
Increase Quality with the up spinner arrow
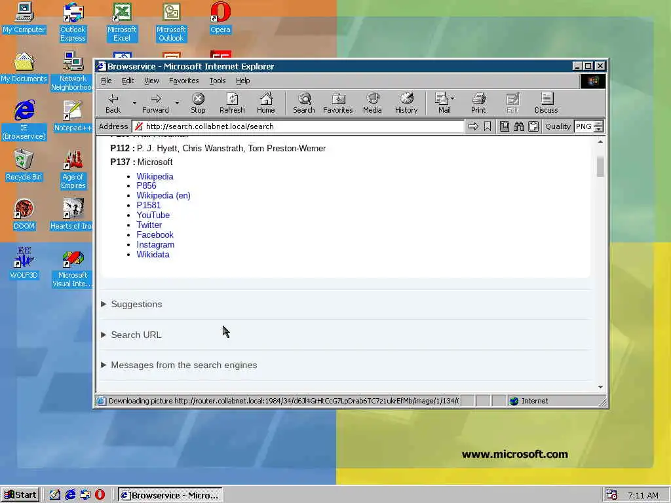click(x=599, y=124)
